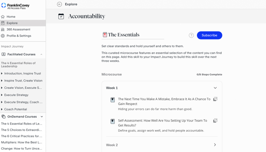Collapse the Week 1 section chevron

click(215, 88)
